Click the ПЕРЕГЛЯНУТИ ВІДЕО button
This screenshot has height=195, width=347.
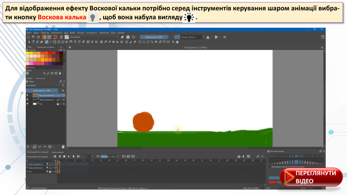(x=311, y=177)
